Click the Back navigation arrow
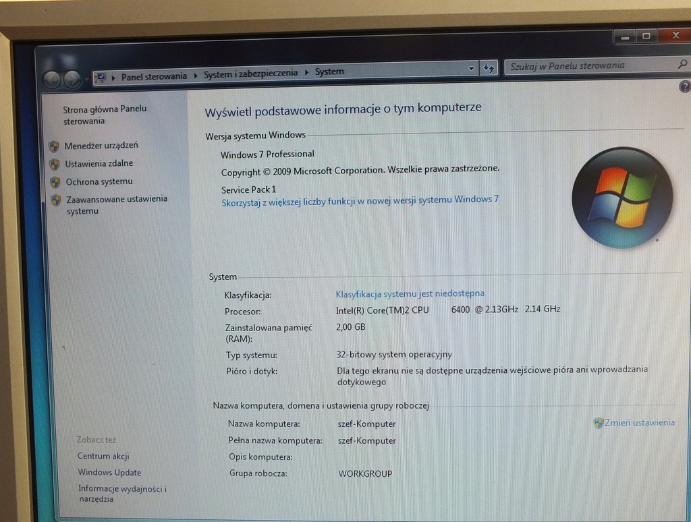This screenshot has height=522, width=691. tap(52, 80)
